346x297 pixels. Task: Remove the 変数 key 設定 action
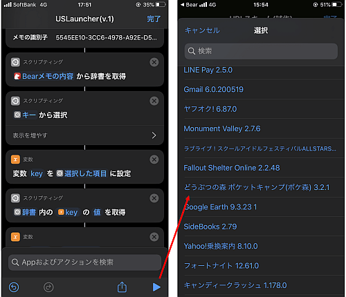154,160
